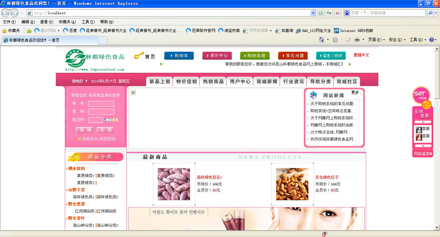Open the 密码丢失/找回密码 link
440x237 pixels.
click(98, 139)
